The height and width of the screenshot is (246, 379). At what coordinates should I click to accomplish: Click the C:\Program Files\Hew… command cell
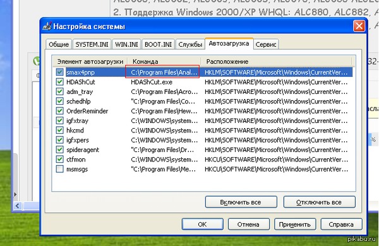[164, 111]
